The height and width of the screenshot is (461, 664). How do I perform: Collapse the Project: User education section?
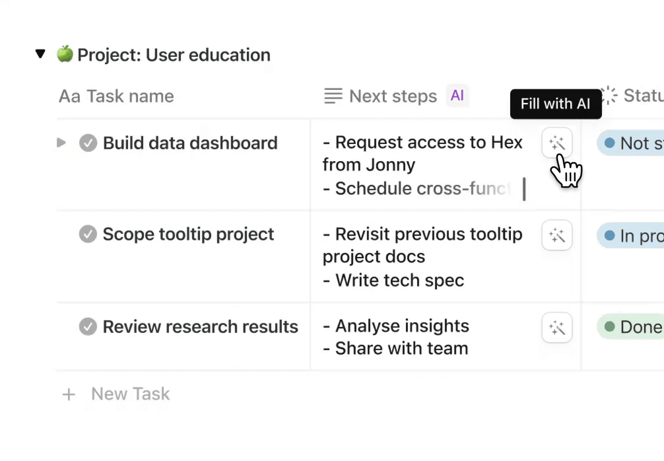[40, 53]
